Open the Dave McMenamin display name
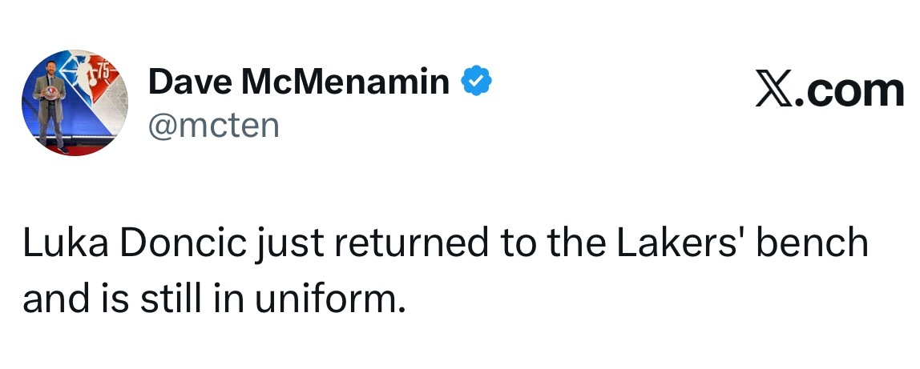 tap(299, 82)
